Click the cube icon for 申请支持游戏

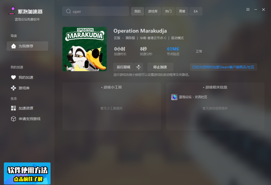tap(13, 119)
